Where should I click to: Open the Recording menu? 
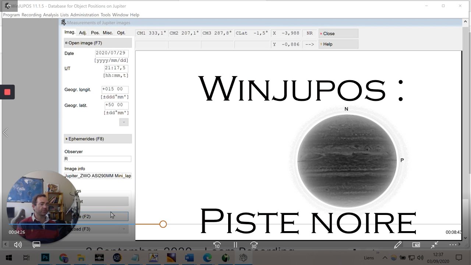[x=31, y=15]
